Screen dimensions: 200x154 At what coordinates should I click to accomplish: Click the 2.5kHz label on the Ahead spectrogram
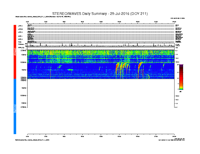pos(23,50)
